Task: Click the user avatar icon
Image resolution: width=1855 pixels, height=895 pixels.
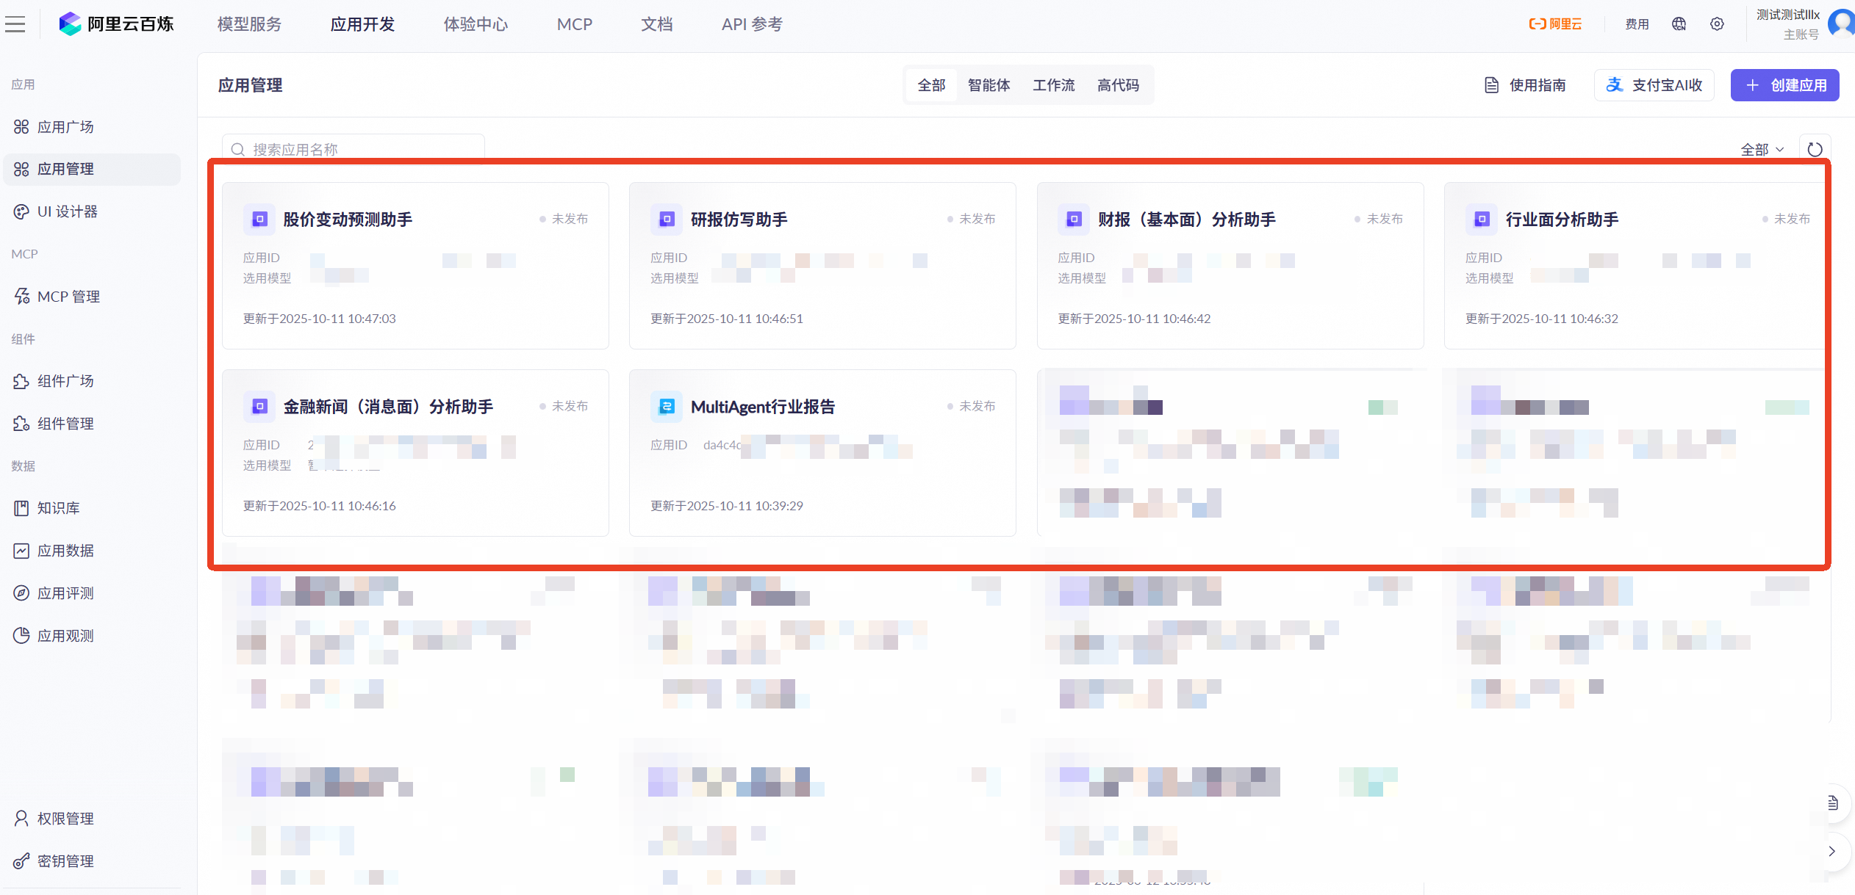Action: 1842,22
